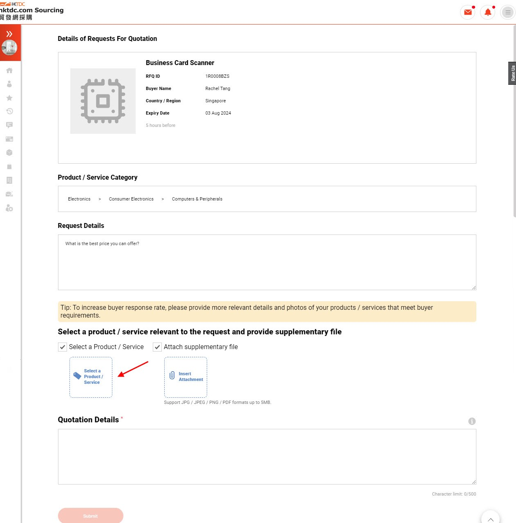Open the briefcase chart icon in the sidebar

[x=9, y=194]
